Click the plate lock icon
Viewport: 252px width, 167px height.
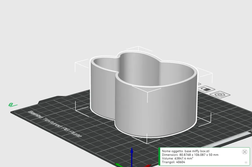click(206, 89)
